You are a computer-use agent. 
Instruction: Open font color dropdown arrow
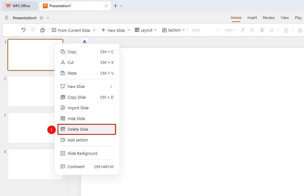coord(293,30)
